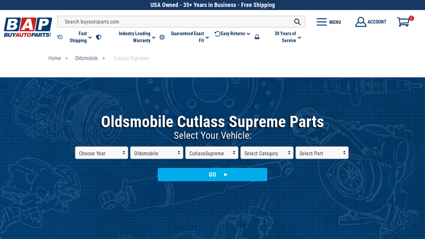
Task: Open the shopping cart icon
Action: [x=403, y=22]
